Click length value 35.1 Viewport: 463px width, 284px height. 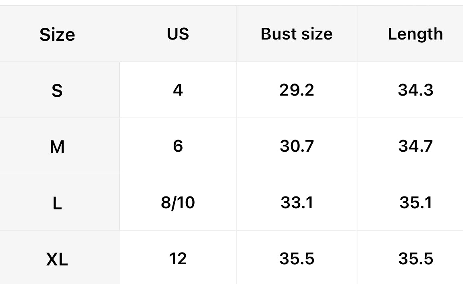[x=415, y=203]
